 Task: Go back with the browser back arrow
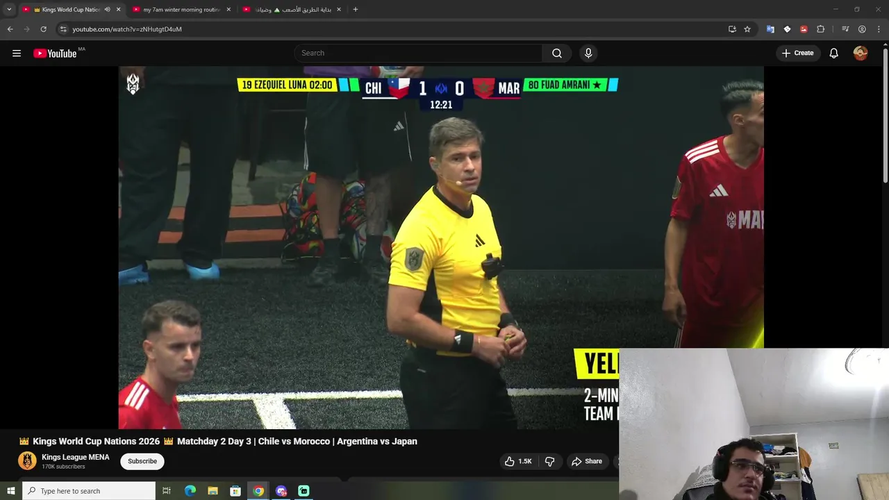(x=10, y=29)
